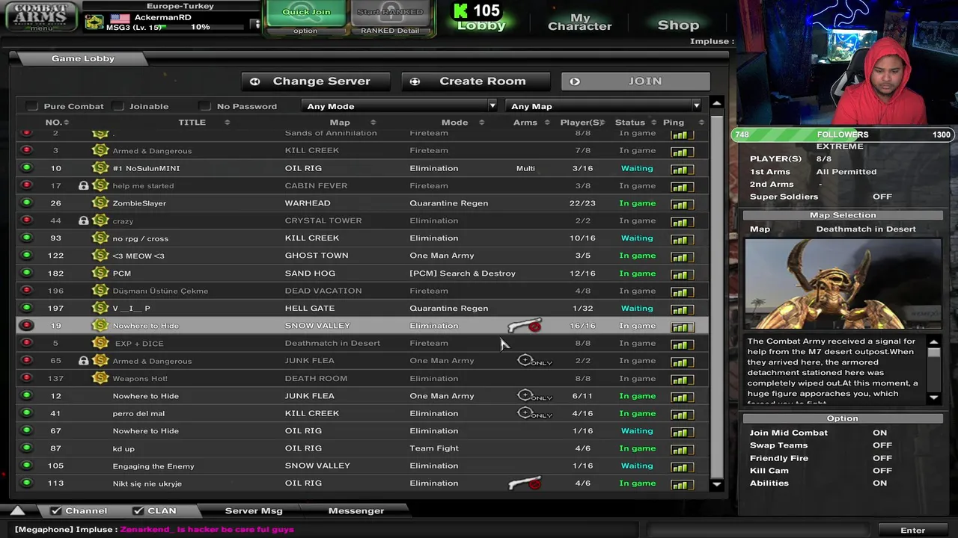Click the JOIN button

coord(635,81)
